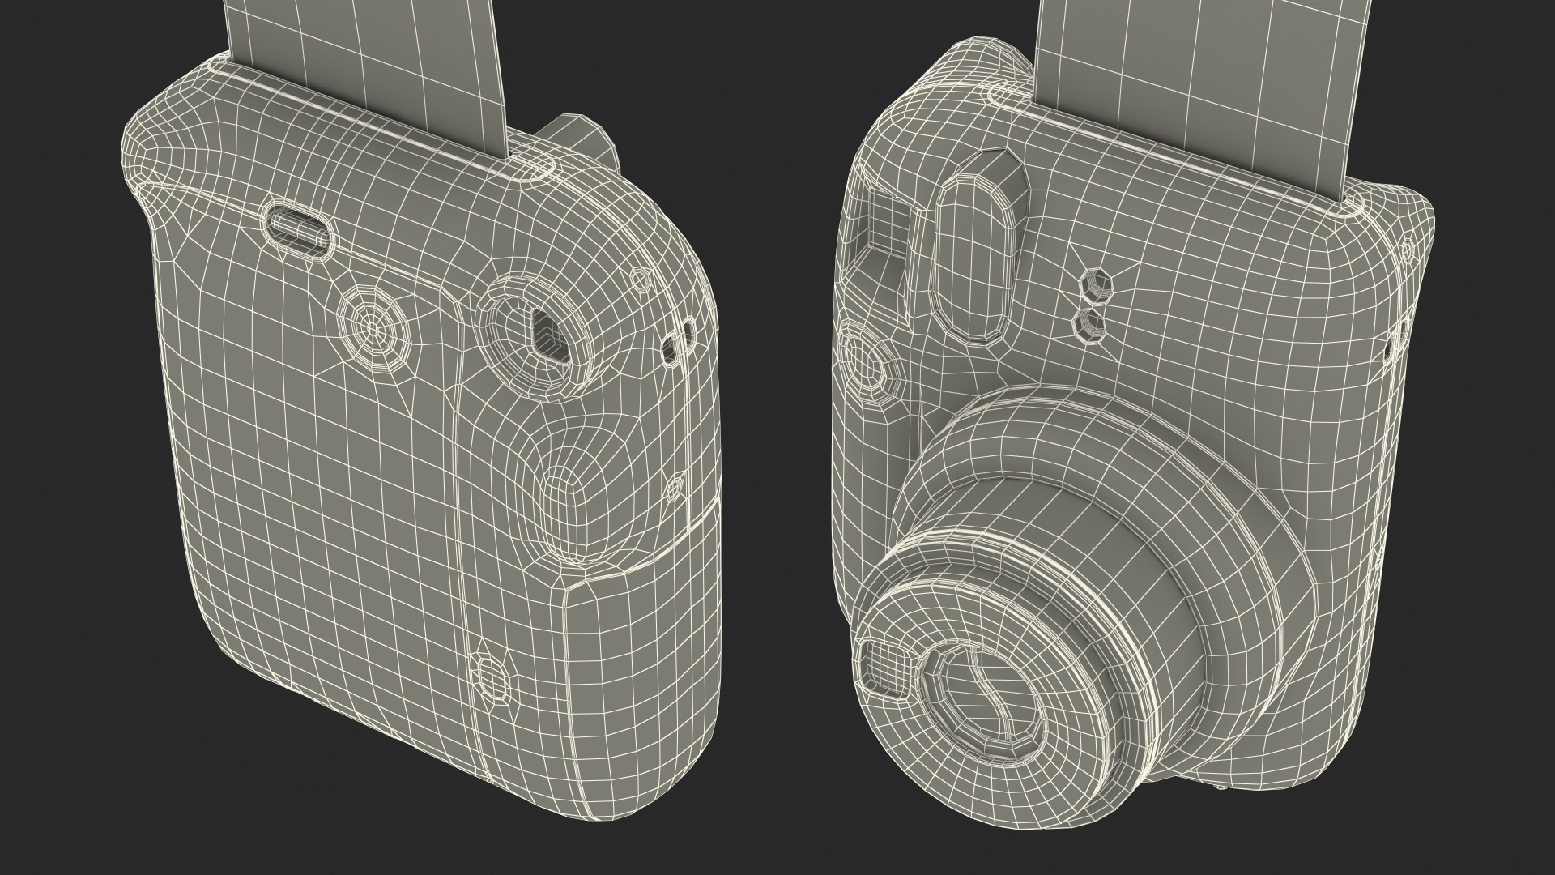The height and width of the screenshot is (875, 1555).
Task: Click the oval slot on left camera back
Action: (x=299, y=228)
